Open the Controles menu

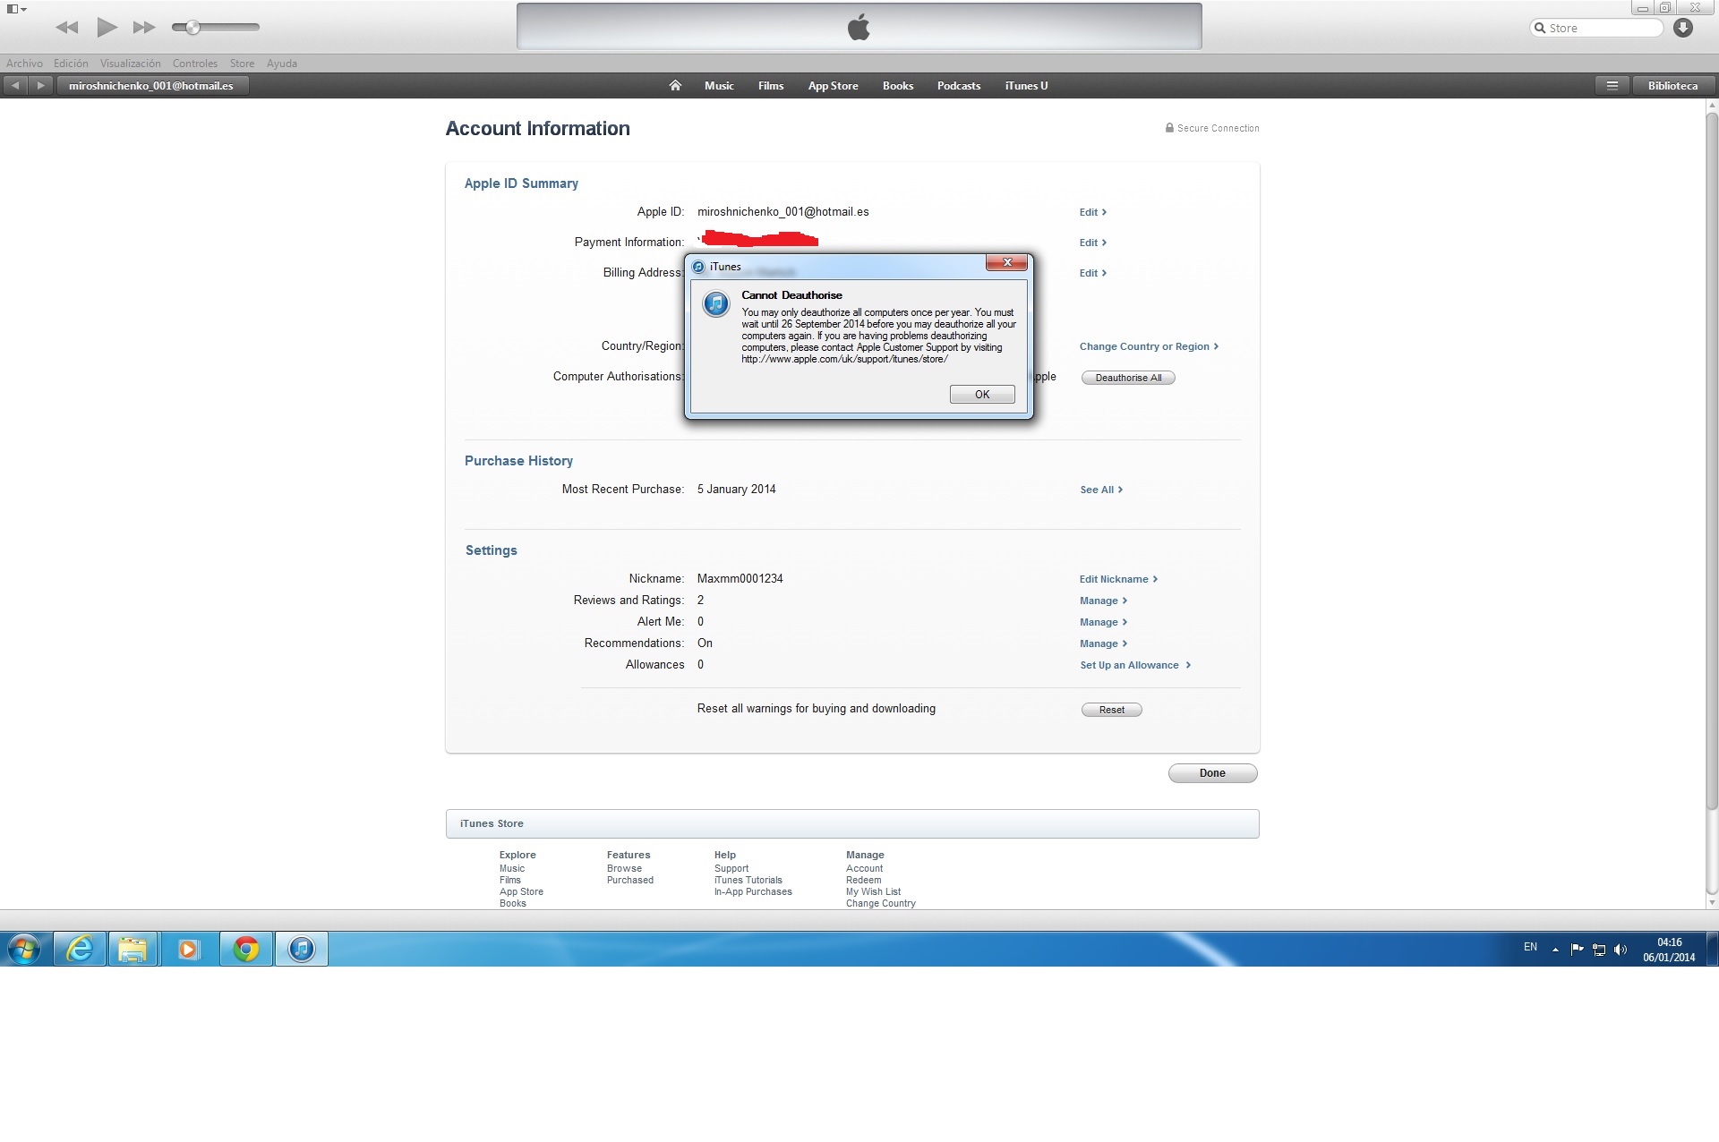coord(194,64)
